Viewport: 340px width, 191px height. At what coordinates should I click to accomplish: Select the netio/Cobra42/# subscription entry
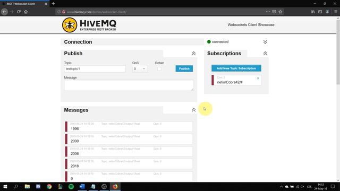point(236,80)
